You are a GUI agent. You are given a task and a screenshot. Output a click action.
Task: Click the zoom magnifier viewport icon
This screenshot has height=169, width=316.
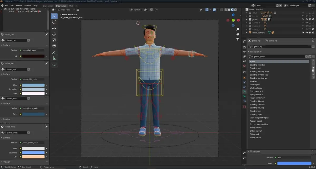pyautogui.click(x=238, y=29)
